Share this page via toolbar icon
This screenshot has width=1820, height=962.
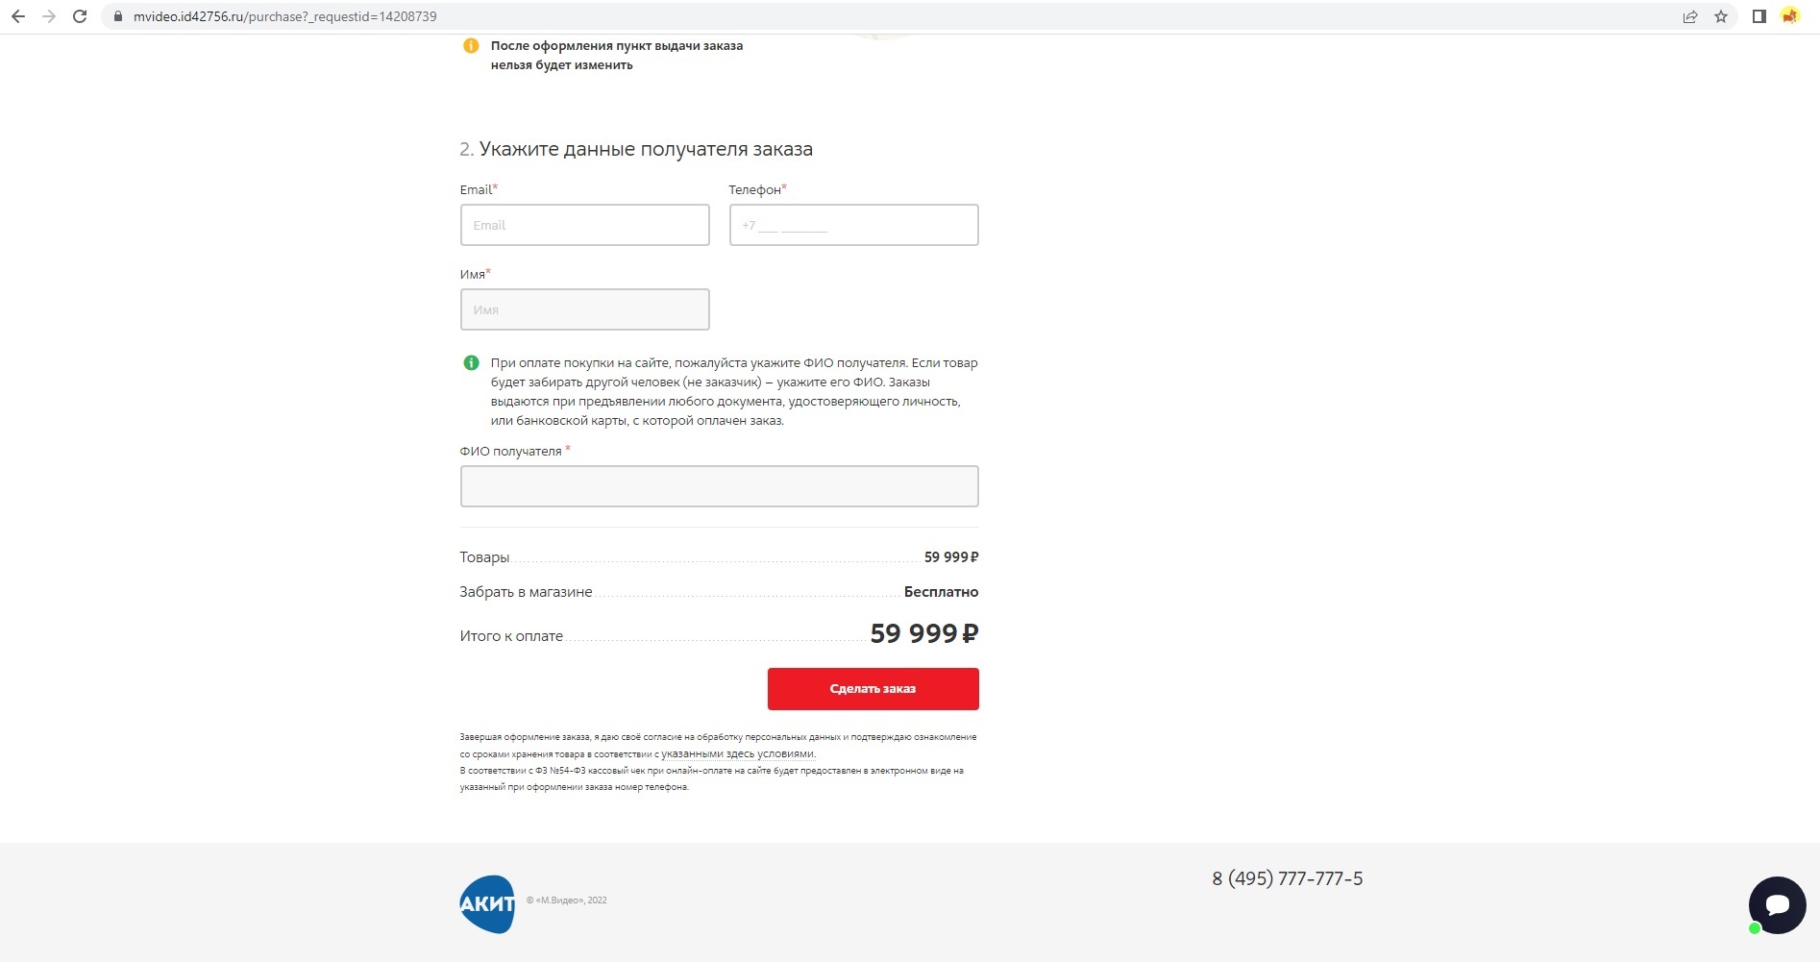(1689, 16)
